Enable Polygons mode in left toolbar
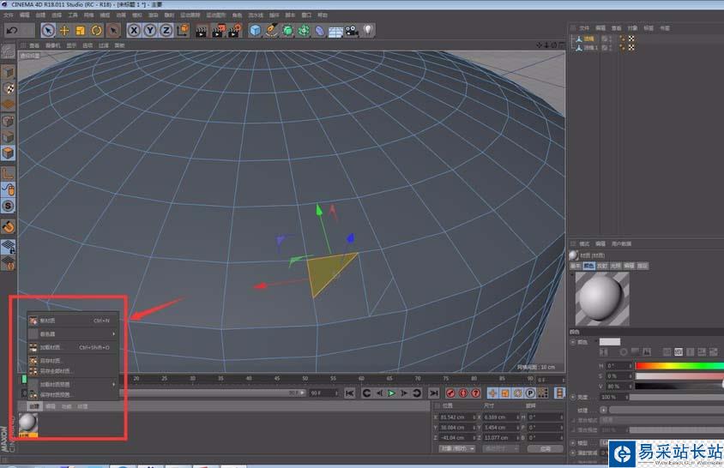Image resolution: width=724 pixels, height=468 pixels. pos(8,153)
